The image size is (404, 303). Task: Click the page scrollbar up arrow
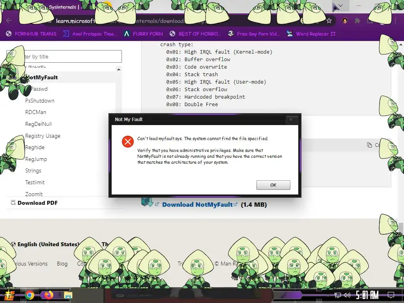pos(401,44)
